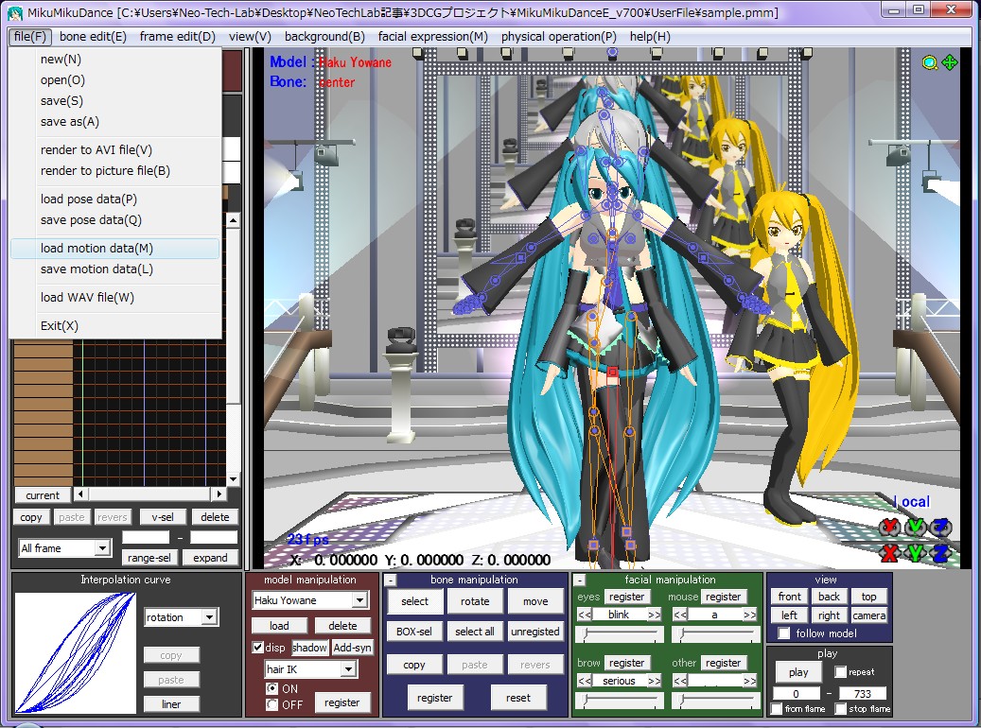Toggle the Local coordinate label in viewport
This screenshot has width=981, height=728.
(x=912, y=502)
